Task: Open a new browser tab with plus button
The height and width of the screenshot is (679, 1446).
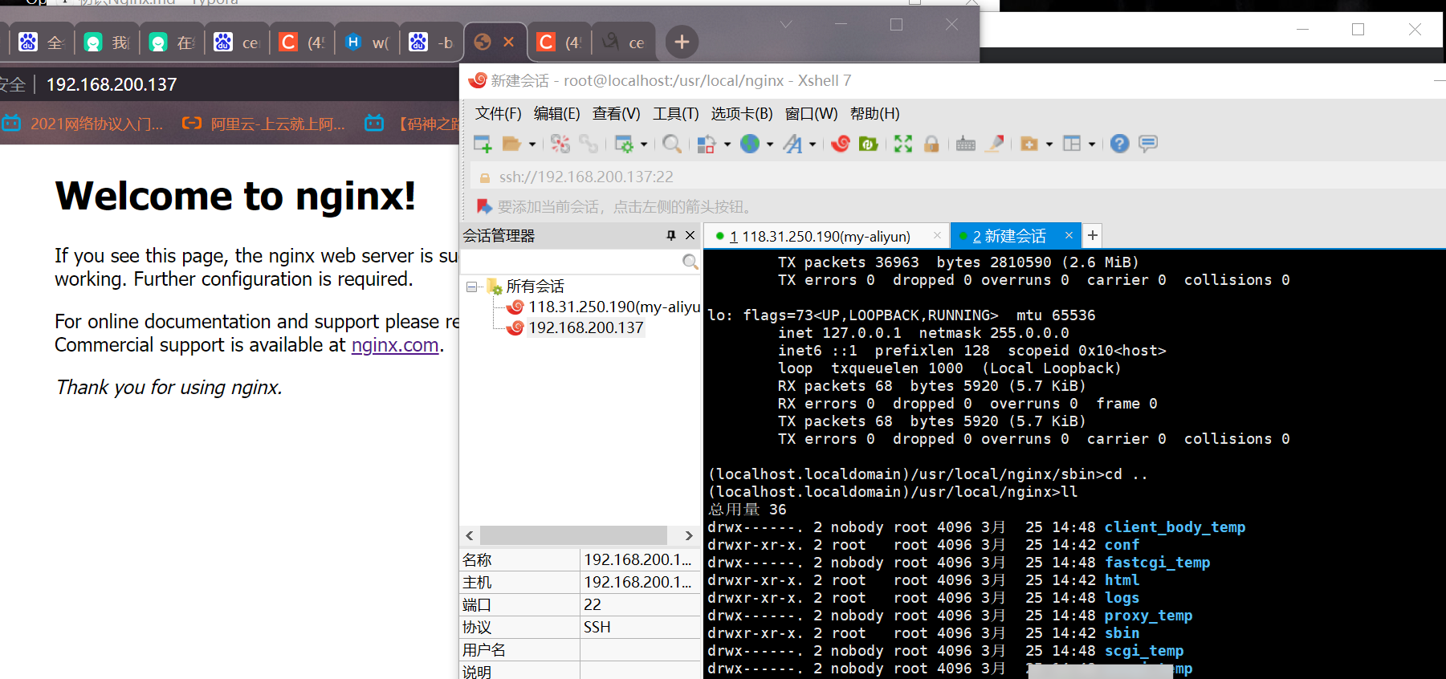Action: click(682, 42)
